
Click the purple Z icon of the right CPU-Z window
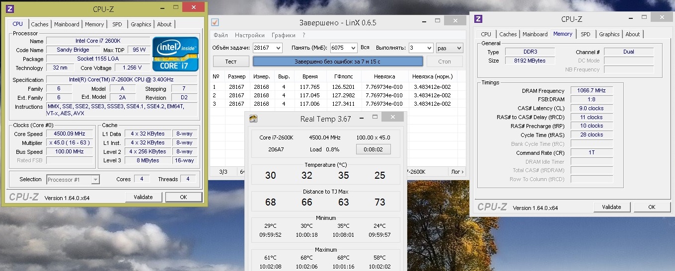coord(478,19)
